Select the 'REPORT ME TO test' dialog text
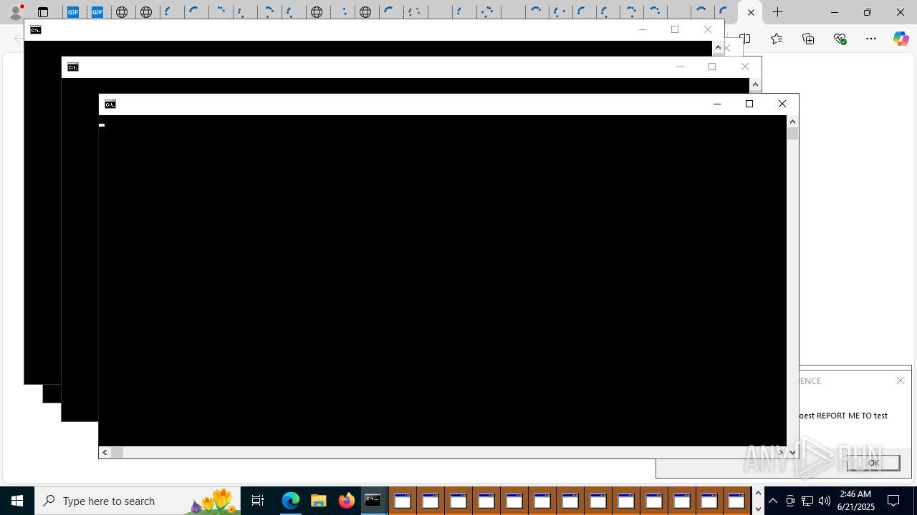Screen dimensions: 917x515 coord(852,415)
